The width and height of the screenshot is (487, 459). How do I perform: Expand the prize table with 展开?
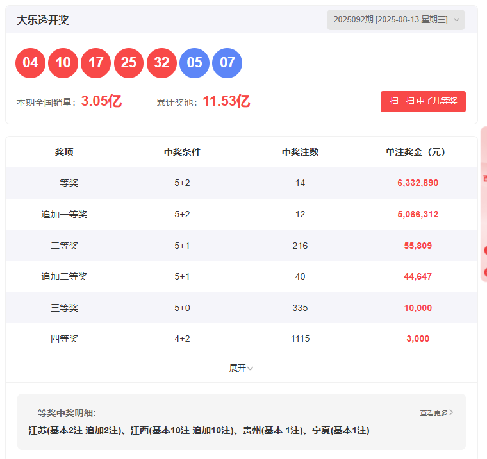[x=241, y=368]
